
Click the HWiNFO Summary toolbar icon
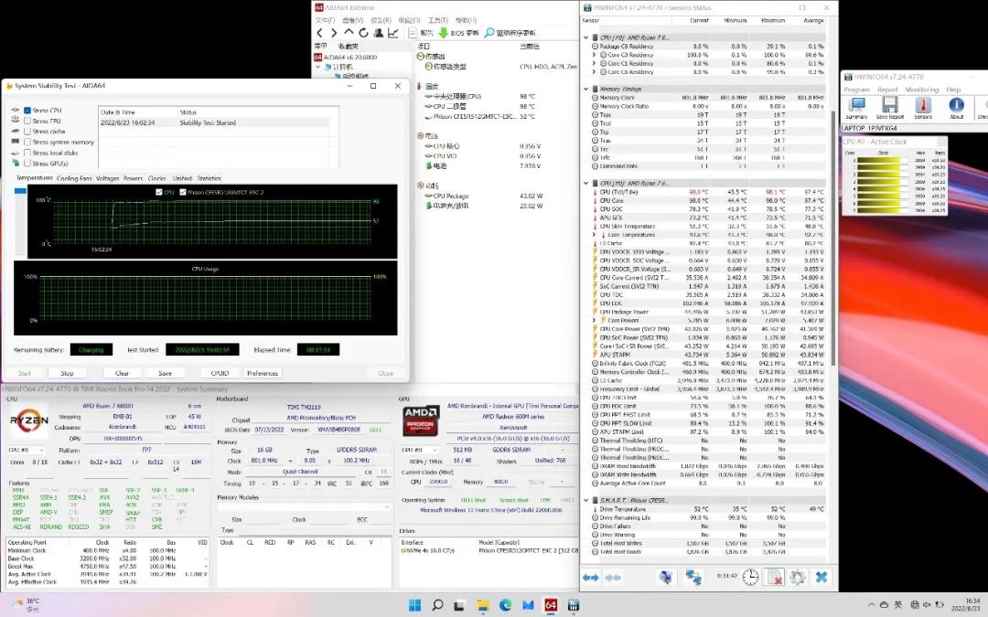(x=856, y=105)
